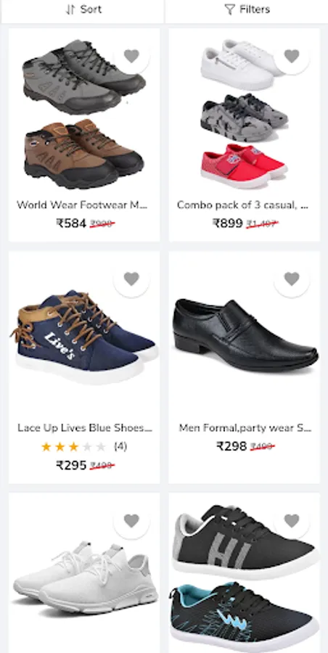
Task: Select the ₹298 price on Men Formal shoes
Action: 231,446
